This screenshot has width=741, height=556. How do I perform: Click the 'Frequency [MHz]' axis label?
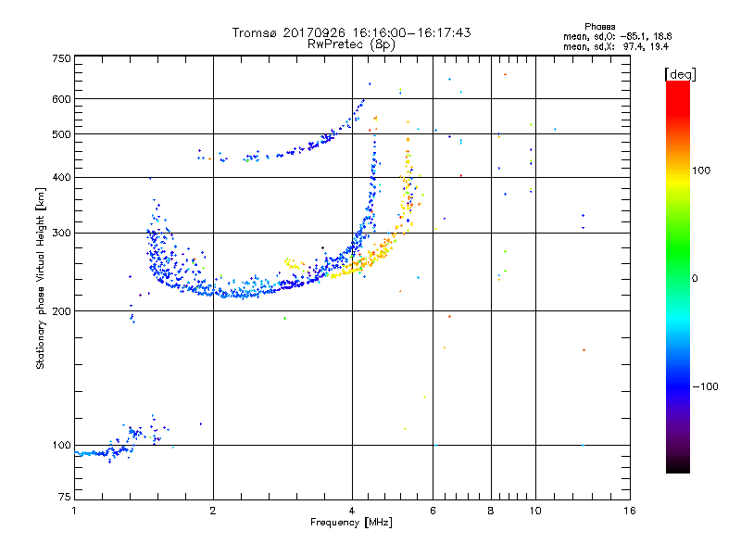(351, 523)
